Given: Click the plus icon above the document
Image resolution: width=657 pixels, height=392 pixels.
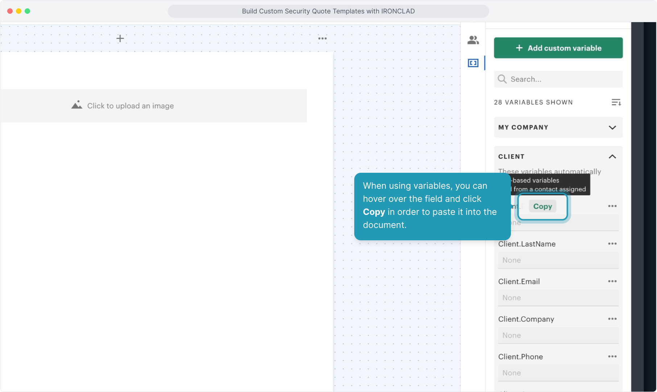Looking at the screenshot, I should coord(120,38).
